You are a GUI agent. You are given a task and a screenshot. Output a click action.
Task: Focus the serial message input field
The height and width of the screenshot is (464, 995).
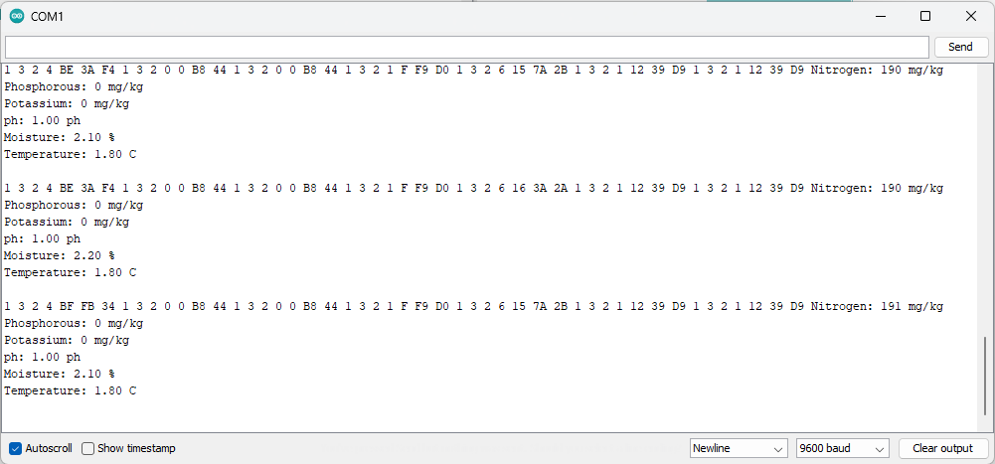click(x=467, y=47)
